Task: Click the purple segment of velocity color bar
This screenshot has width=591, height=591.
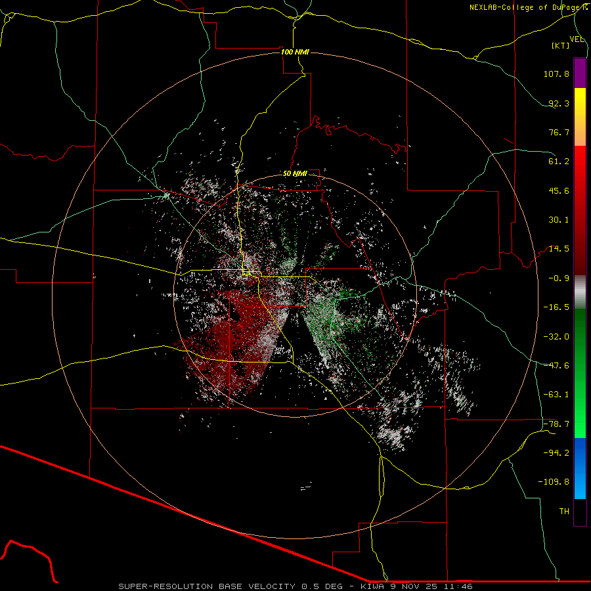Action: 580,73
